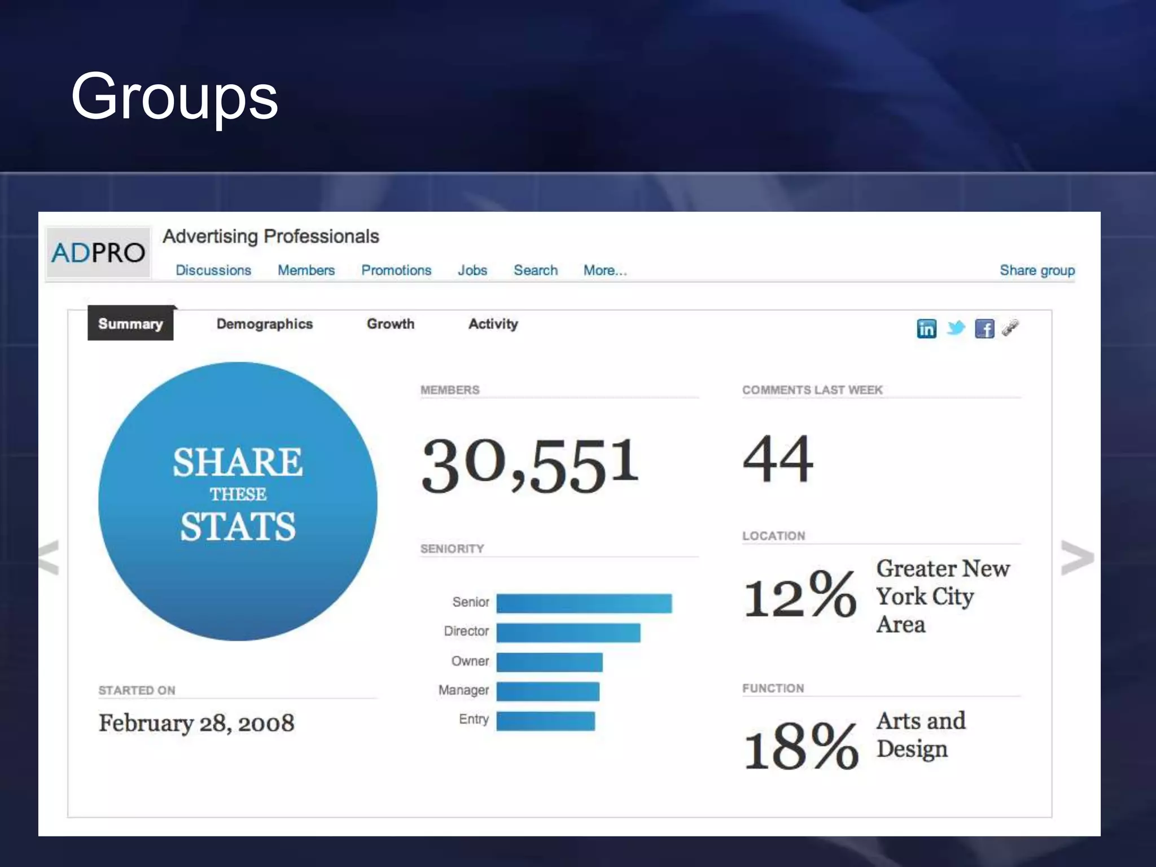The height and width of the screenshot is (867, 1156).
Task: Click the Share group link
Action: [1037, 270]
